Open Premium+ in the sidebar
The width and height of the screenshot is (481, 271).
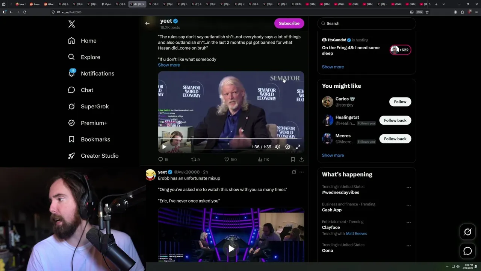tap(88, 123)
